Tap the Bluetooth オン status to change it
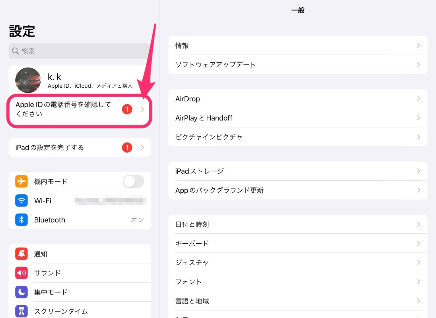Viewport: 436px width, 318px height. click(x=137, y=220)
